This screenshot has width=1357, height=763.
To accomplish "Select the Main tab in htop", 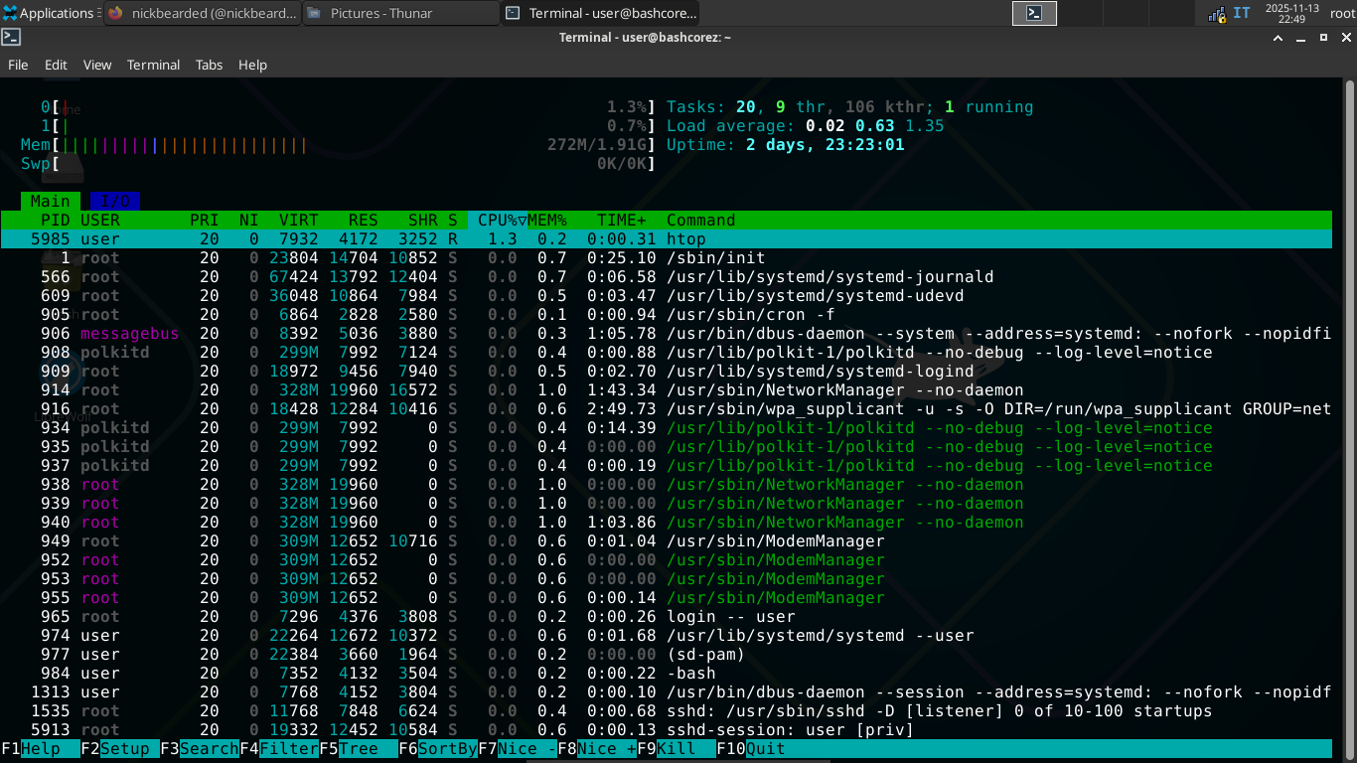I will (x=50, y=201).
